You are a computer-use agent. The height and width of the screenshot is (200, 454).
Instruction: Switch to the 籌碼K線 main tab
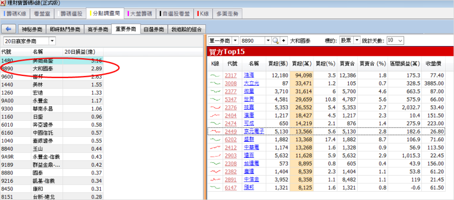pos(16,14)
